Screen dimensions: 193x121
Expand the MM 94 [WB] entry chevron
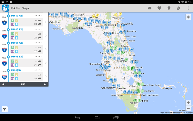[46, 49]
